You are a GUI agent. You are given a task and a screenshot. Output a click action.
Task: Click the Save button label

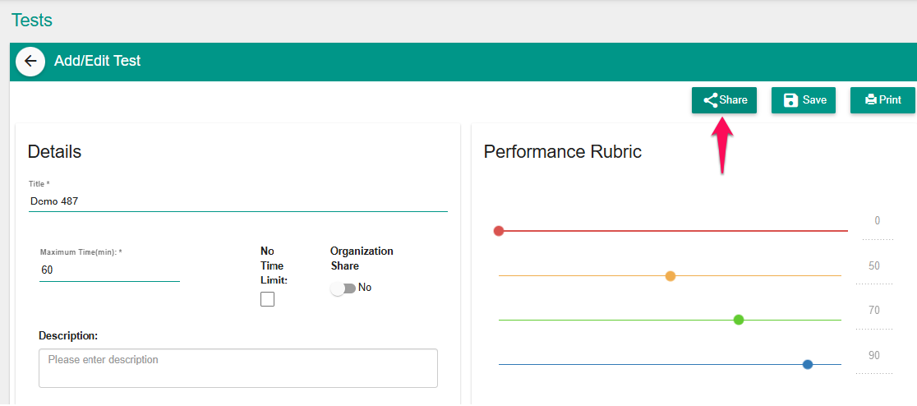click(814, 100)
